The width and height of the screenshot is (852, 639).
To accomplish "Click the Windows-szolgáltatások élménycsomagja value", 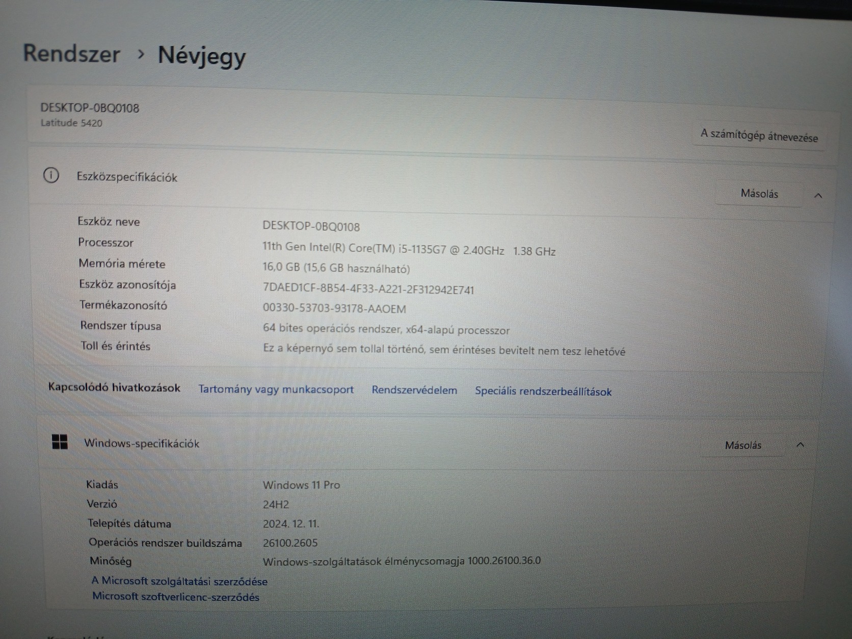I will coord(402,561).
